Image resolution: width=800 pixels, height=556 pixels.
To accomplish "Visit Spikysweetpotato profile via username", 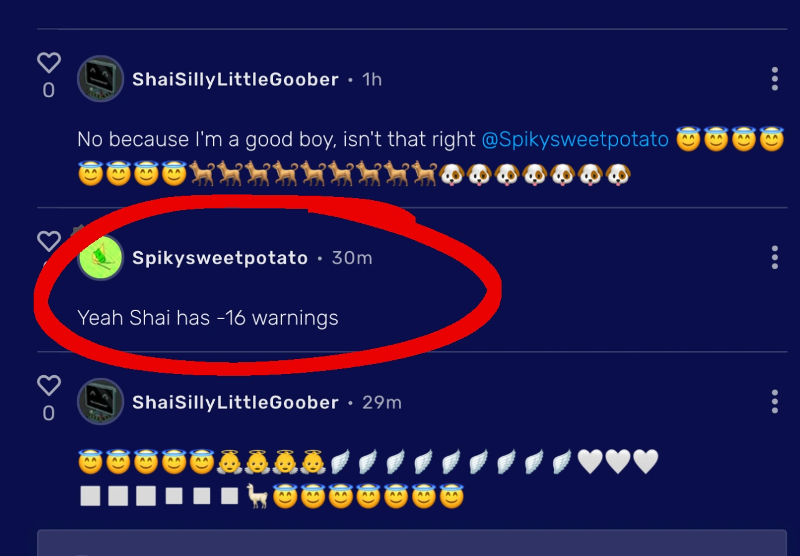I will pos(220,258).
